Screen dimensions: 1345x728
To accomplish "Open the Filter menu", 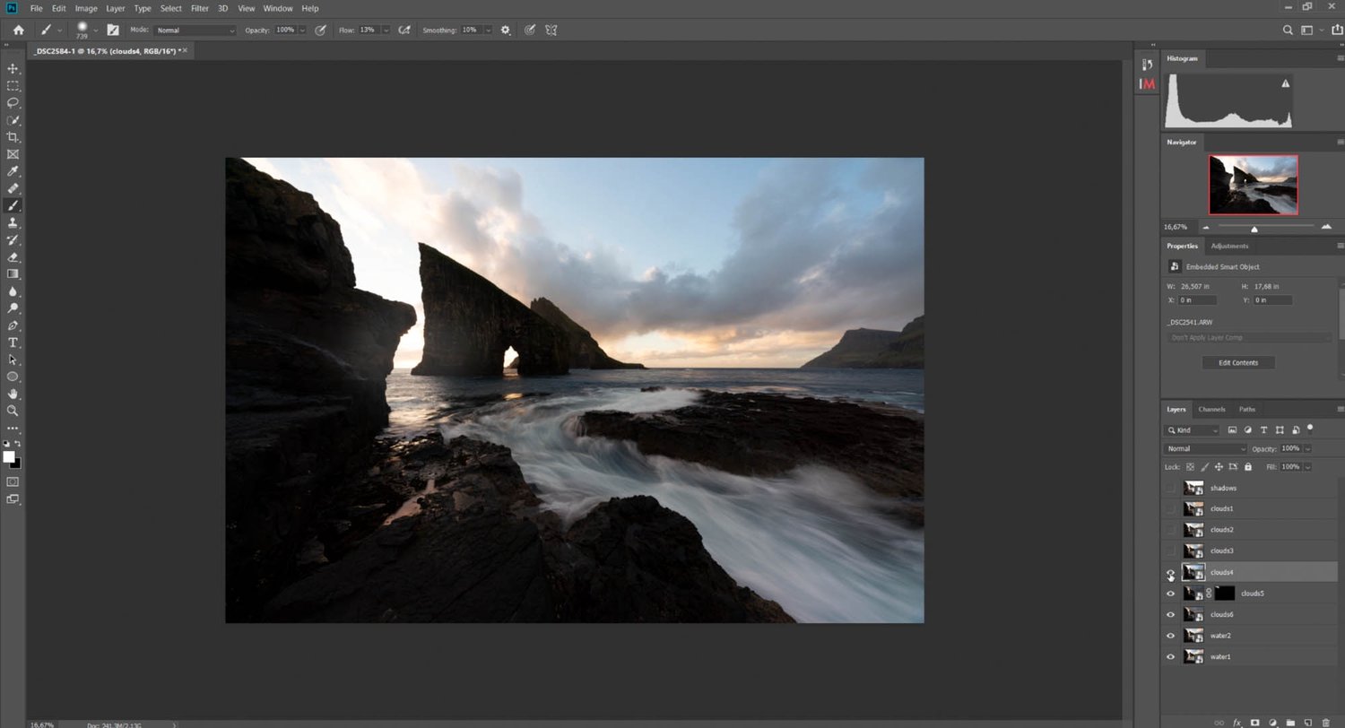I will pos(199,8).
